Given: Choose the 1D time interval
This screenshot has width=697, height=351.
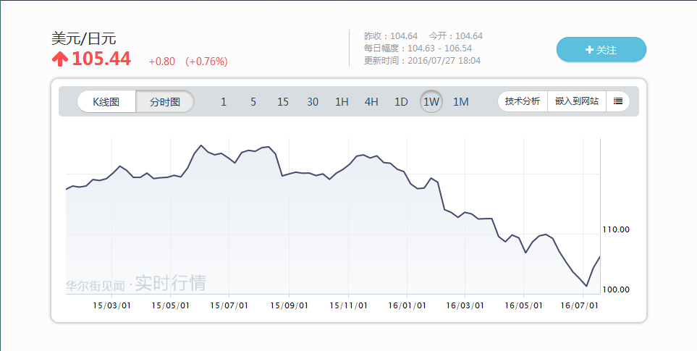Looking at the screenshot, I should pos(401,102).
